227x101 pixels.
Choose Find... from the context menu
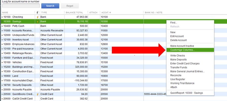tap(173, 23)
